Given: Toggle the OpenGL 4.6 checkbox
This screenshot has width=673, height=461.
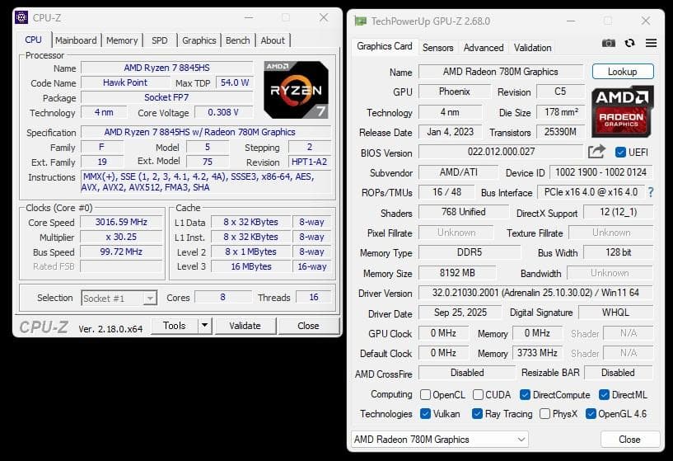Looking at the screenshot, I should (x=591, y=414).
